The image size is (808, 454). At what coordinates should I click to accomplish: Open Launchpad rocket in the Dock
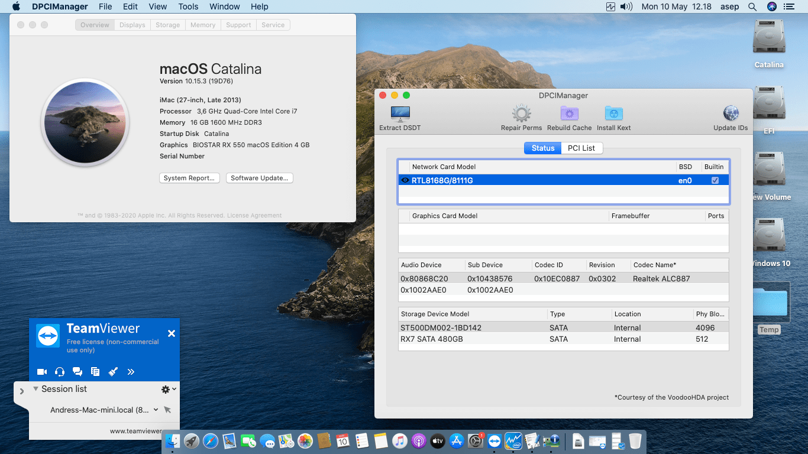pyautogui.click(x=191, y=440)
